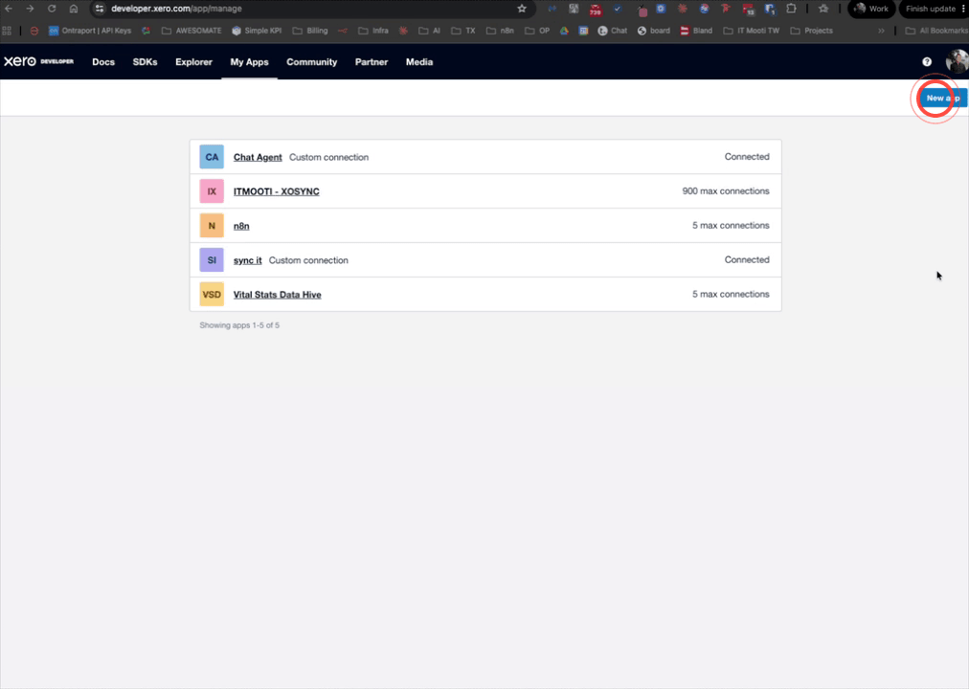969x689 pixels.
Task: Expand the n8n bookmark folder
Action: (500, 31)
